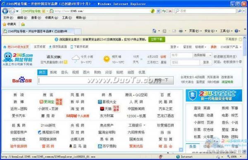Click the Home icon in command bar

tap(154, 31)
